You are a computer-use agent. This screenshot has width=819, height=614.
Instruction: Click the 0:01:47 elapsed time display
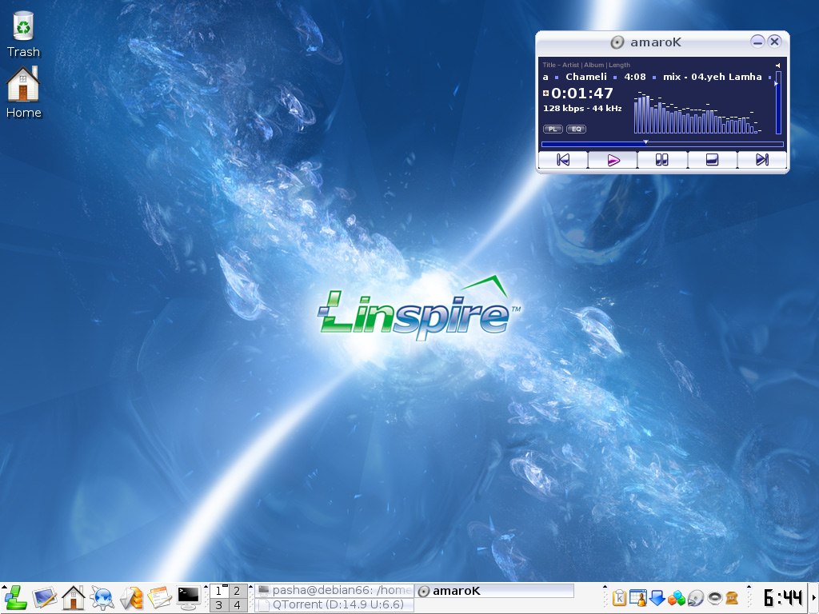(582, 94)
